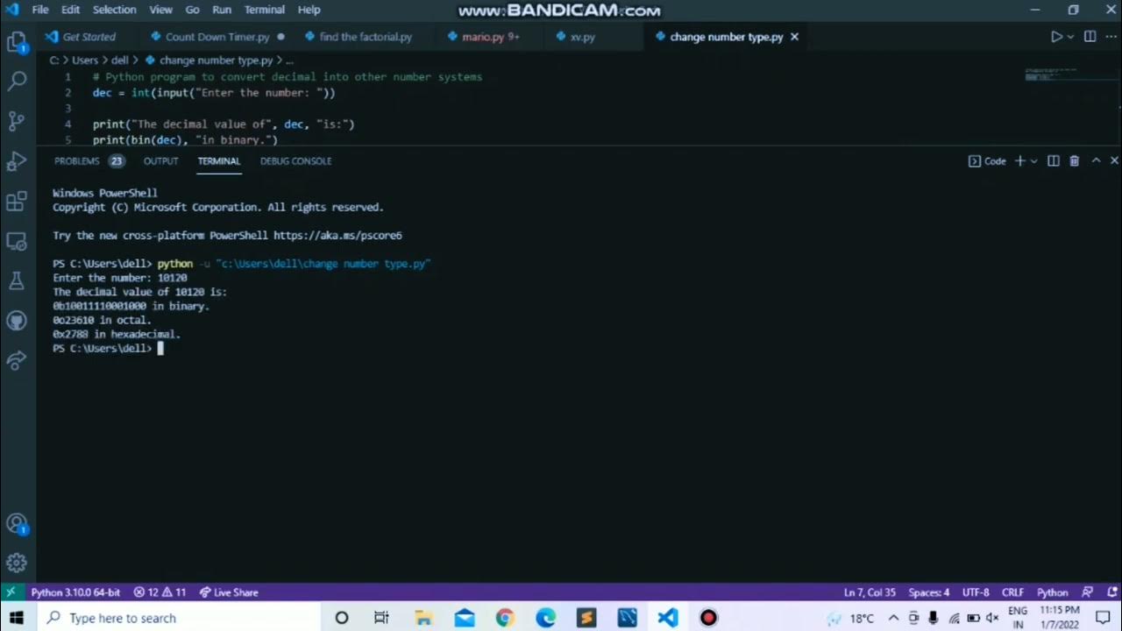Open the Explorer view in activity bar
This screenshot has width=1122, height=631.
tap(17, 41)
